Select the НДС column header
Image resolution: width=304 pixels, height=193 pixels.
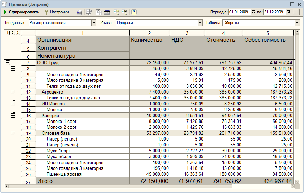click(x=187, y=48)
